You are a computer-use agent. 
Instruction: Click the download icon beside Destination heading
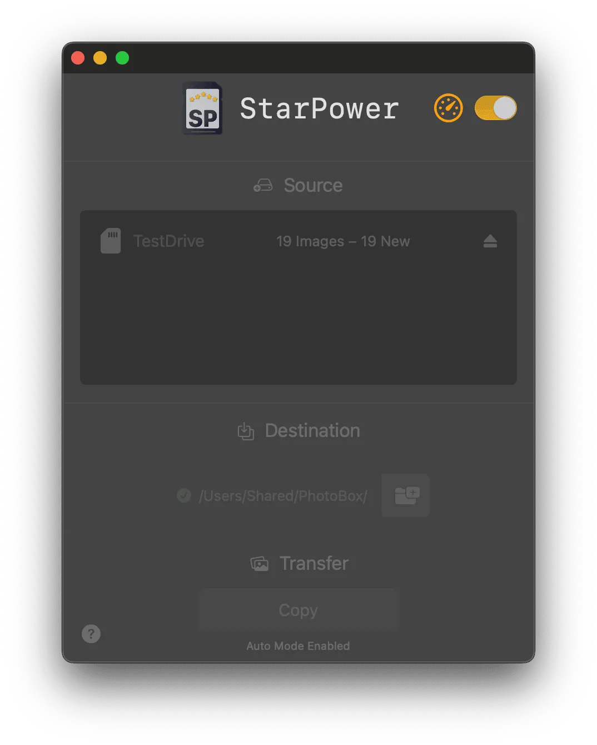[246, 431]
